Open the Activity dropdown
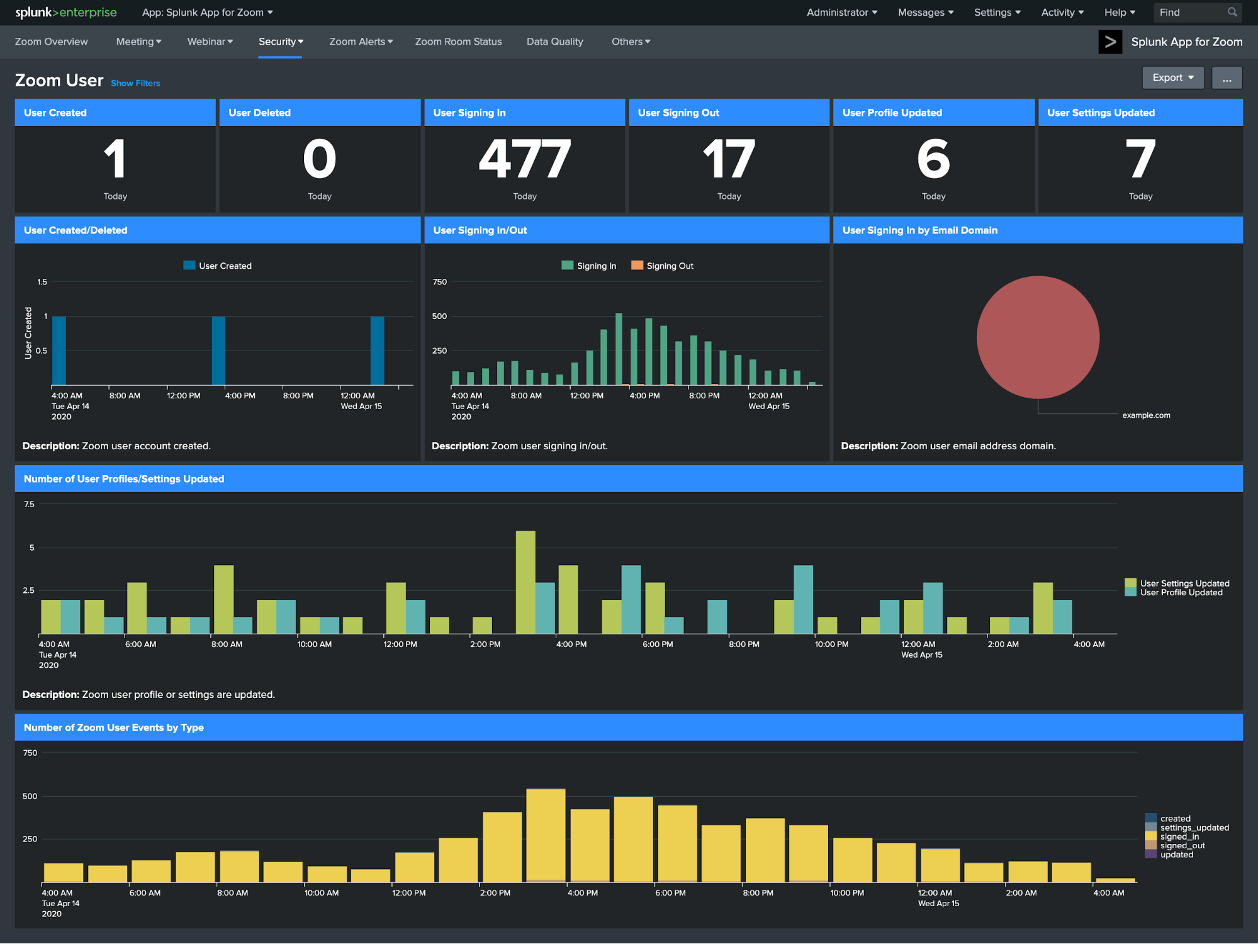The image size is (1258, 944). coord(1062,13)
